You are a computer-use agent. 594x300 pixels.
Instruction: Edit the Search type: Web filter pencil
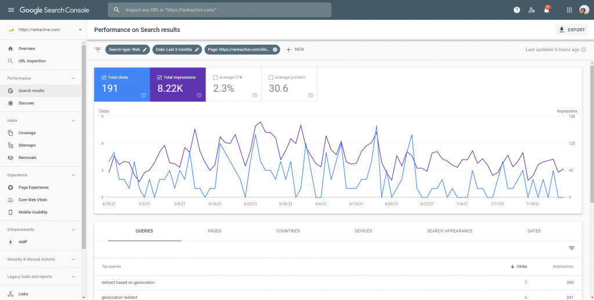144,50
